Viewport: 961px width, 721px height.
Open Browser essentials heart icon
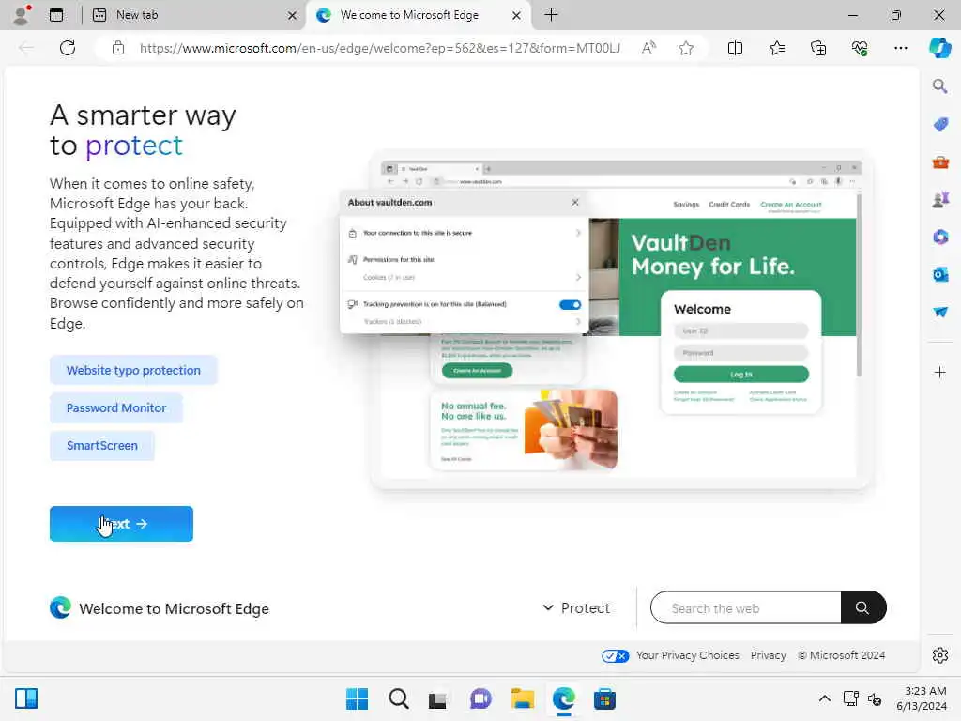(860, 48)
